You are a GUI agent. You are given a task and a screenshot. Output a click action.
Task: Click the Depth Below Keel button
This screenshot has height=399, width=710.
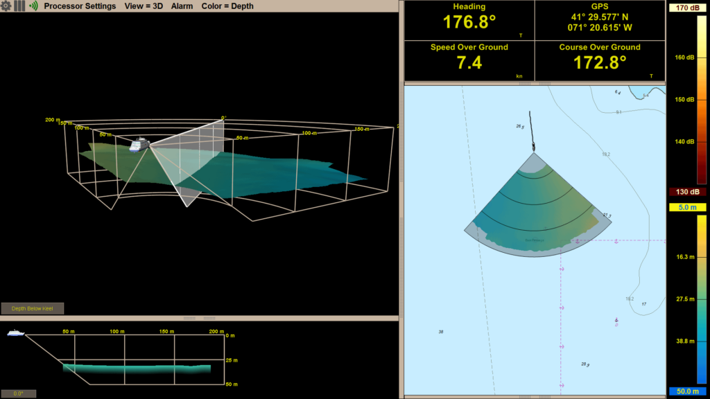tap(32, 308)
